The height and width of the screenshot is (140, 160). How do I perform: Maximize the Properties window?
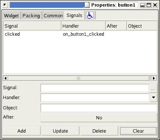coord(149,5)
